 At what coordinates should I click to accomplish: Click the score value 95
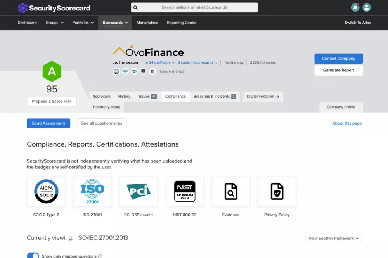(52, 89)
